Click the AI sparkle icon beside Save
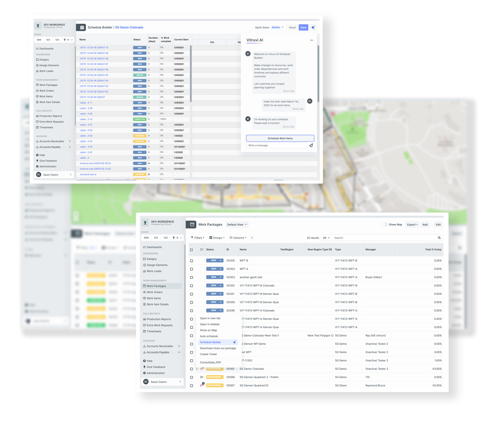The height and width of the screenshot is (425, 482). click(x=313, y=27)
